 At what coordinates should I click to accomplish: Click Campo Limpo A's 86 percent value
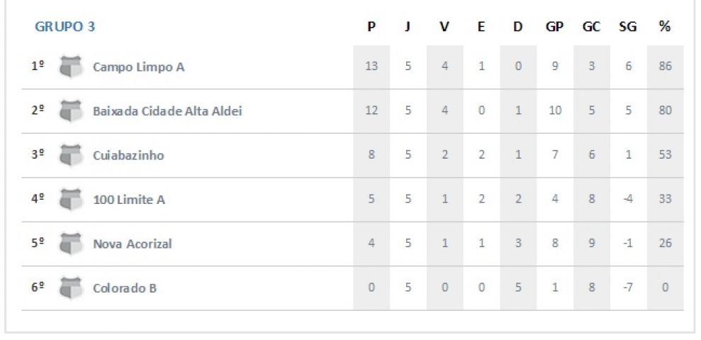(665, 66)
